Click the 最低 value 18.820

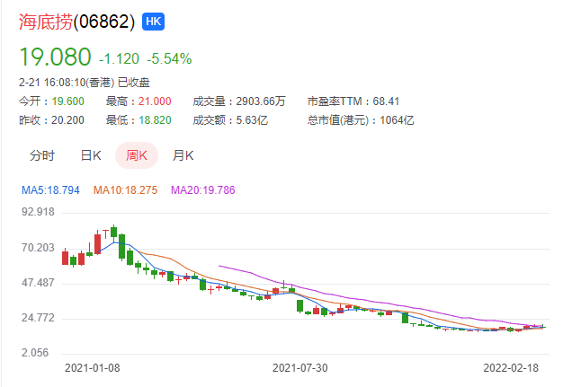point(155,120)
